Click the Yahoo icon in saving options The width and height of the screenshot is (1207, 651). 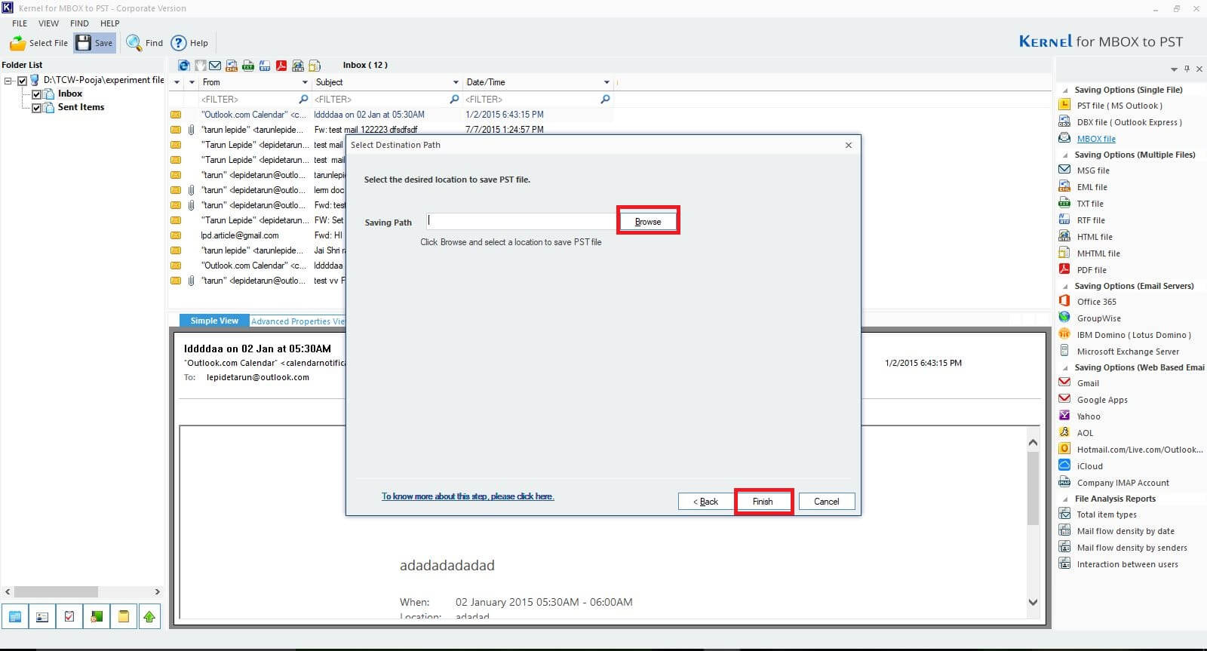pyautogui.click(x=1064, y=416)
